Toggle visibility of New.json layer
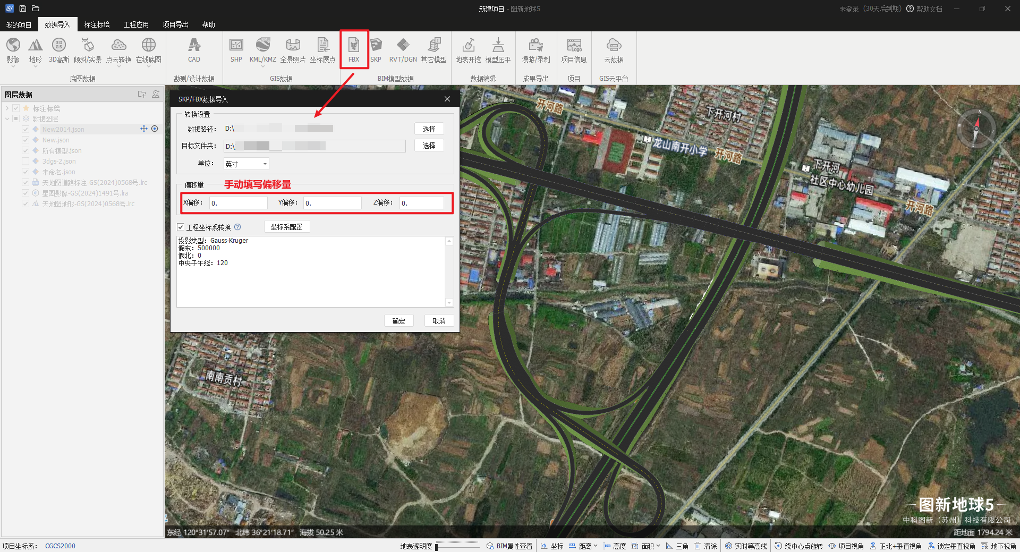 25,140
